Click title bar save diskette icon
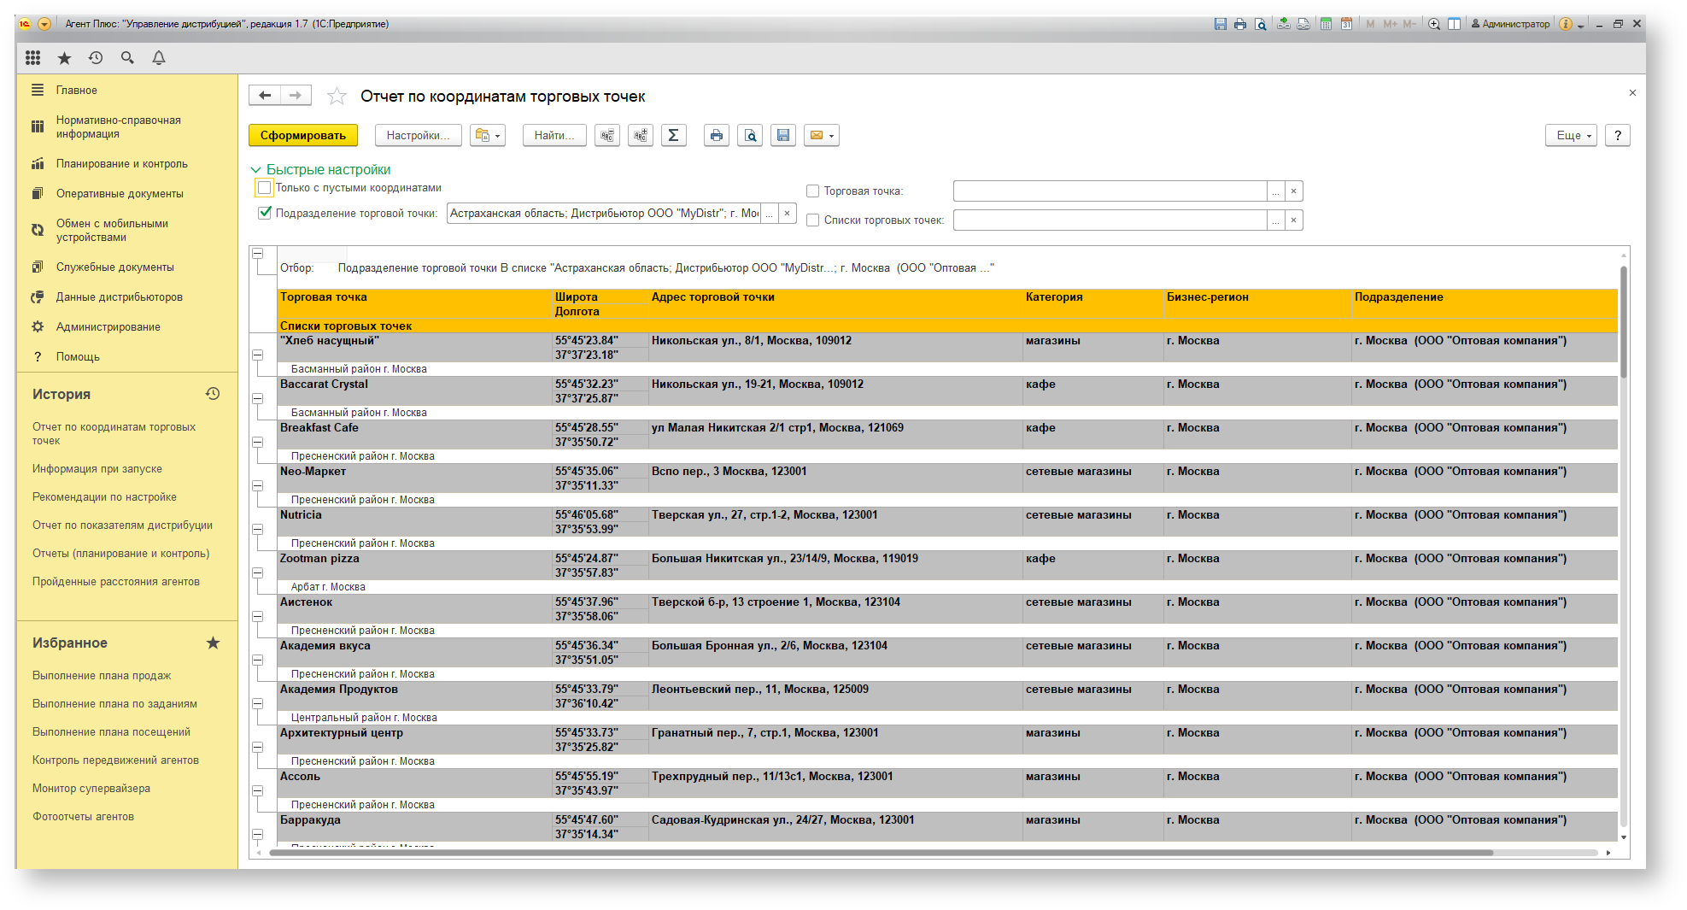This screenshot has height=910, width=1687. 1221,24
